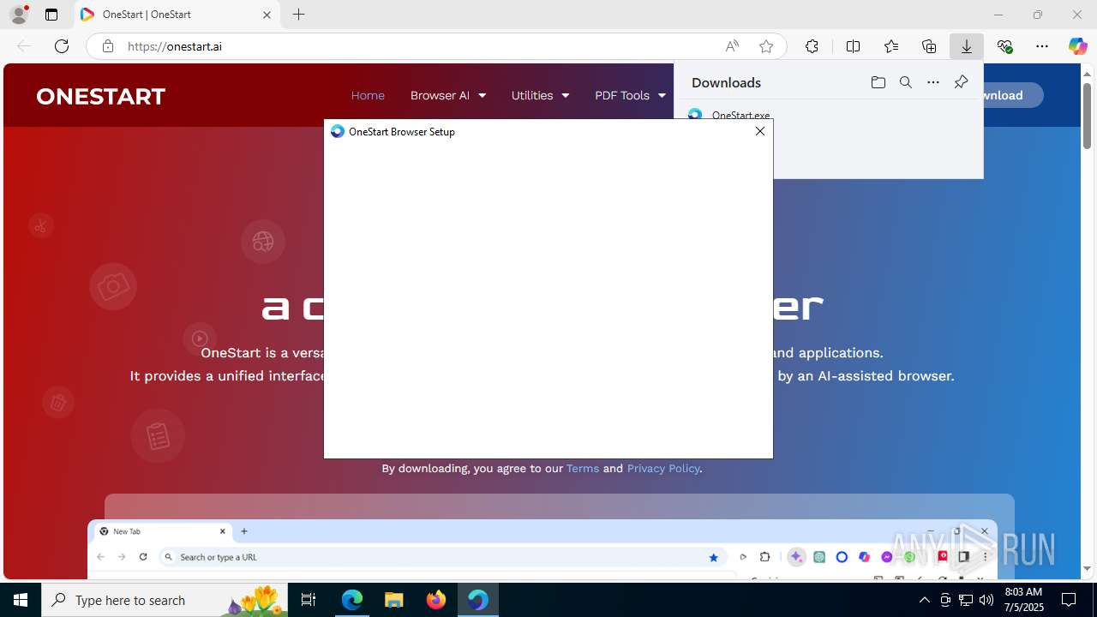The width and height of the screenshot is (1097, 617).
Task: Close the OneStart Browser Setup dialog
Action: click(x=759, y=131)
